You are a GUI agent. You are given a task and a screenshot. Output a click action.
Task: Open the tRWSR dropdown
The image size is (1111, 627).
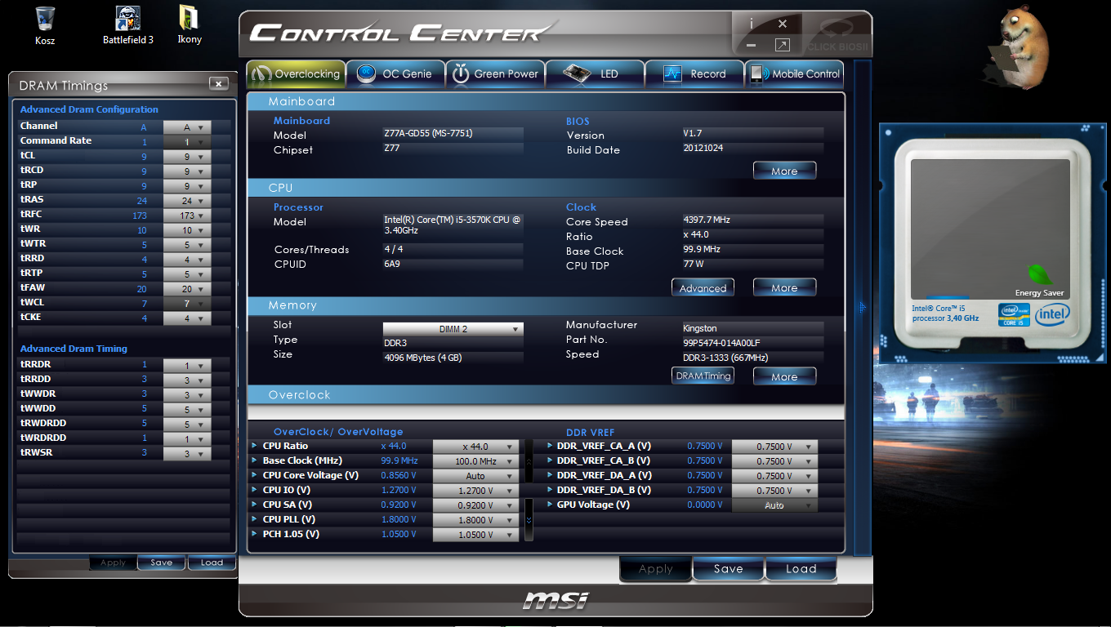point(187,454)
